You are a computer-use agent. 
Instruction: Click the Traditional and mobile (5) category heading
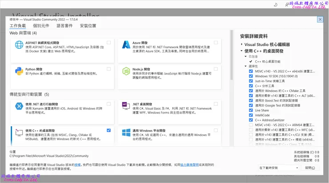[29, 94]
